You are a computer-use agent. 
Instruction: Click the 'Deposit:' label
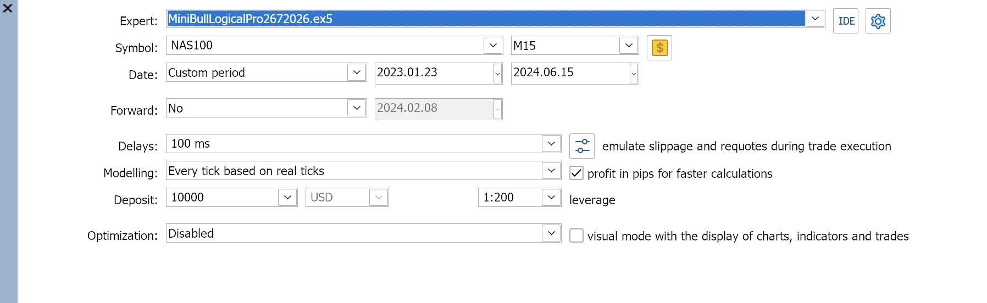point(136,200)
